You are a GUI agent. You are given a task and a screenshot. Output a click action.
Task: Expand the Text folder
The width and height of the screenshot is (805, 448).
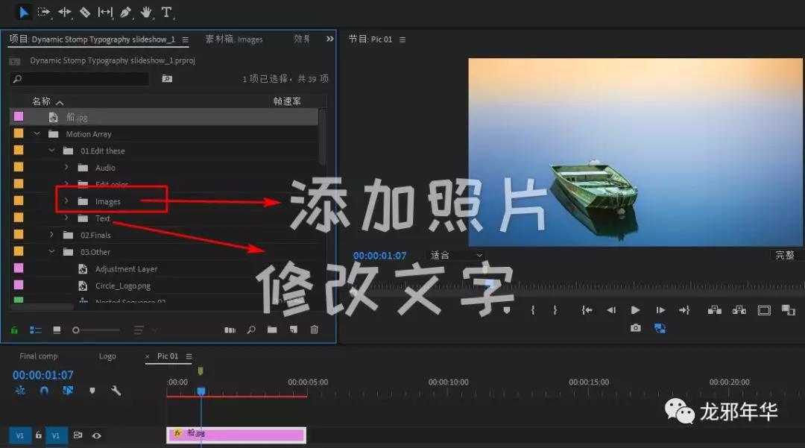(66, 218)
